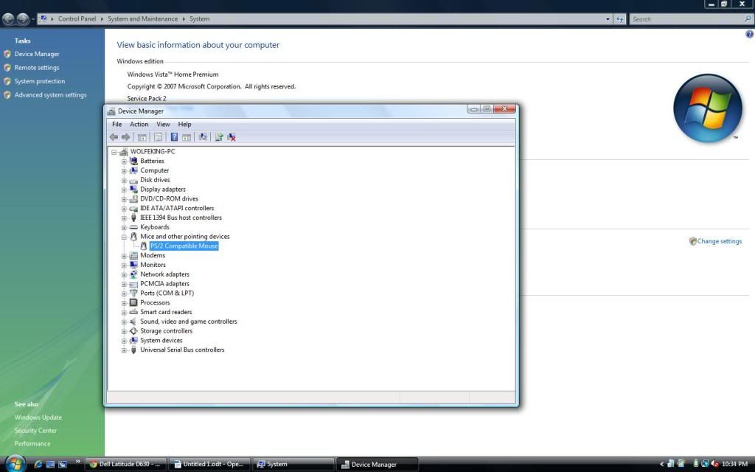The image size is (755, 472).
Task: Click the Update Driver Software toolbar icon
Action: (219, 137)
